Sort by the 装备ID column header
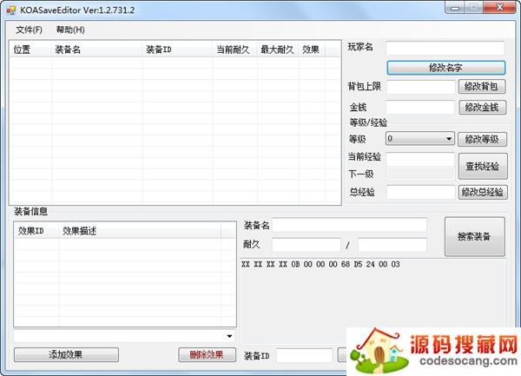521x376 pixels. (x=177, y=49)
